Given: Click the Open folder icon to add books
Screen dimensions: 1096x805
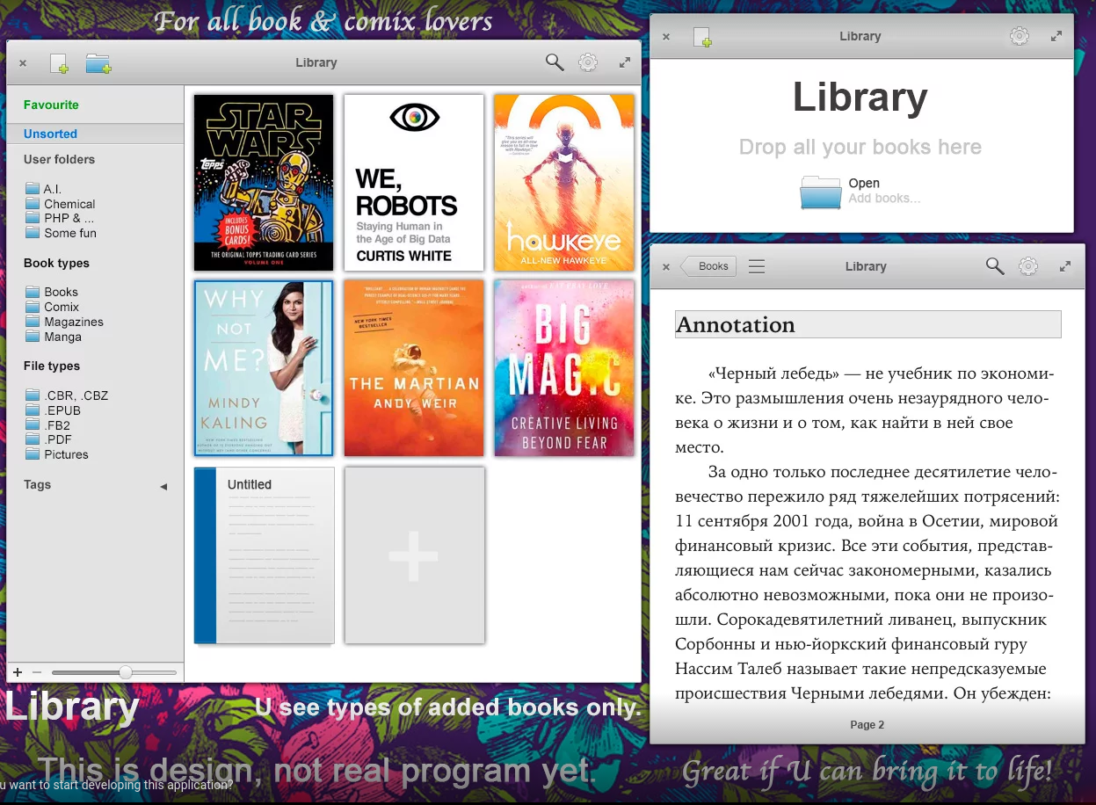Looking at the screenshot, I should pyautogui.click(x=821, y=192).
